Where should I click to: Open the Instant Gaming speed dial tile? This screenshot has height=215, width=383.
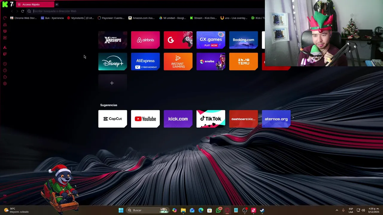pyautogui.click(x=178, y=62)
